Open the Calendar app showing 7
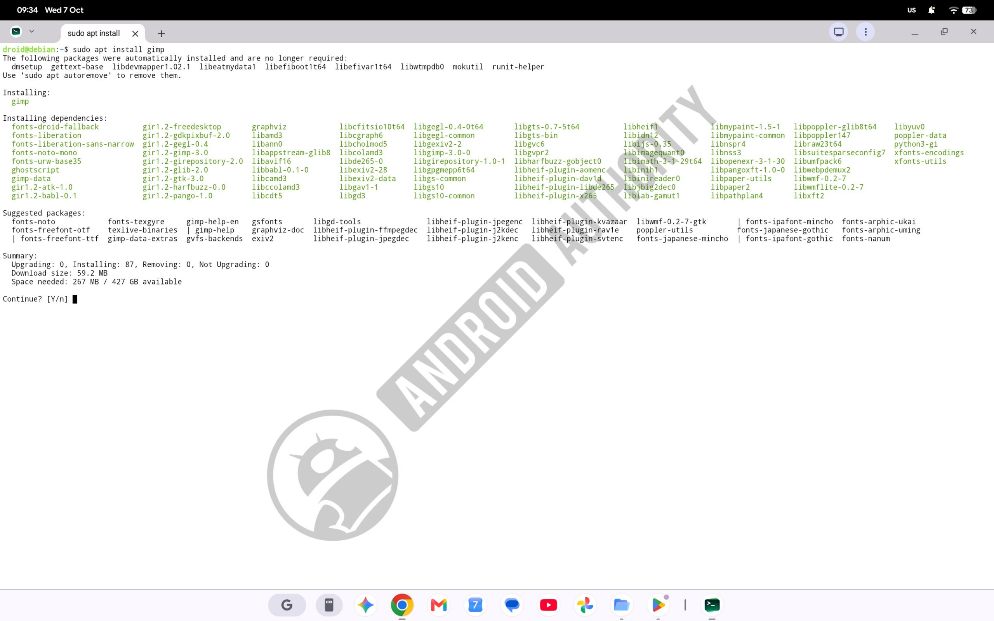994x621 pixels. pos(475,605)
